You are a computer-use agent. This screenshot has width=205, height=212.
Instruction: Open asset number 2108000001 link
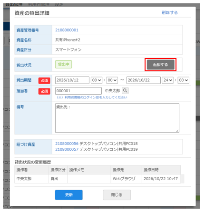click(67, 30)
